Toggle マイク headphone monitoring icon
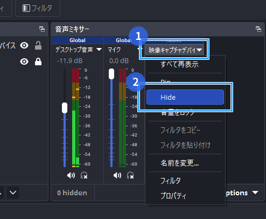The height and width of the screenshot is (219, 266). click(x=130, y=175)
